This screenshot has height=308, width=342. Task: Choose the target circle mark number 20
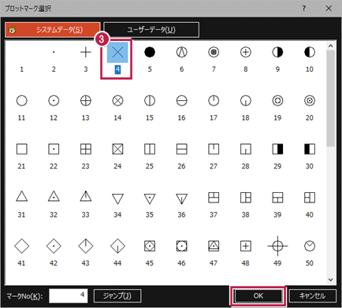click(310, 101)
